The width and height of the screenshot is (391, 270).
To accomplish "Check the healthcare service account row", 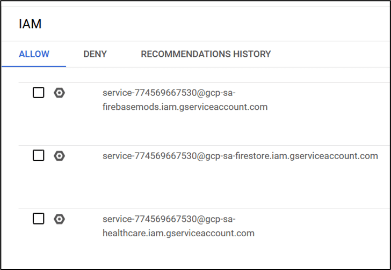I will pos(39,219).
